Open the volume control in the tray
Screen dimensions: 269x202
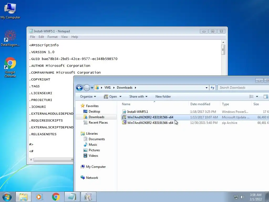(242, 197)
